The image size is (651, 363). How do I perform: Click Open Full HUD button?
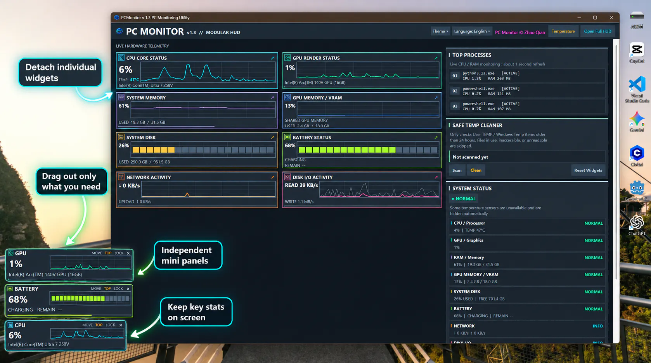pos(597,31)
